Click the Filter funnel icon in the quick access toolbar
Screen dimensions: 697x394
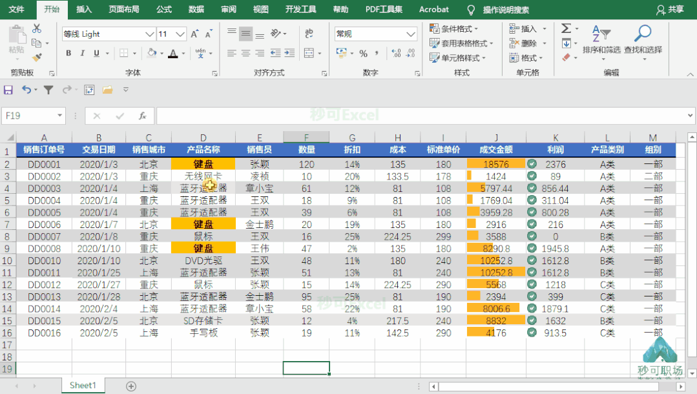(x=48, y=90)
